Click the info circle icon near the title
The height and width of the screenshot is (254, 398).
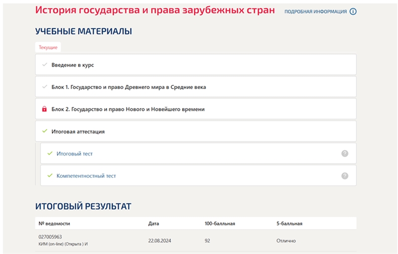[353, 11]
